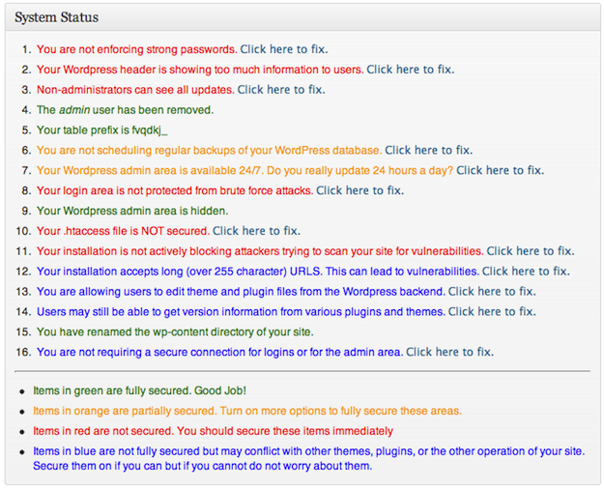Click fix link for admin area availability 24/7
The height and width of the screenshot is (488, 604).
click(x=500, y=171)
